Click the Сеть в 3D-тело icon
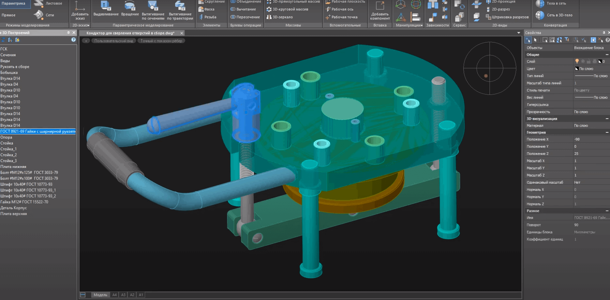 tap(540, 15)
